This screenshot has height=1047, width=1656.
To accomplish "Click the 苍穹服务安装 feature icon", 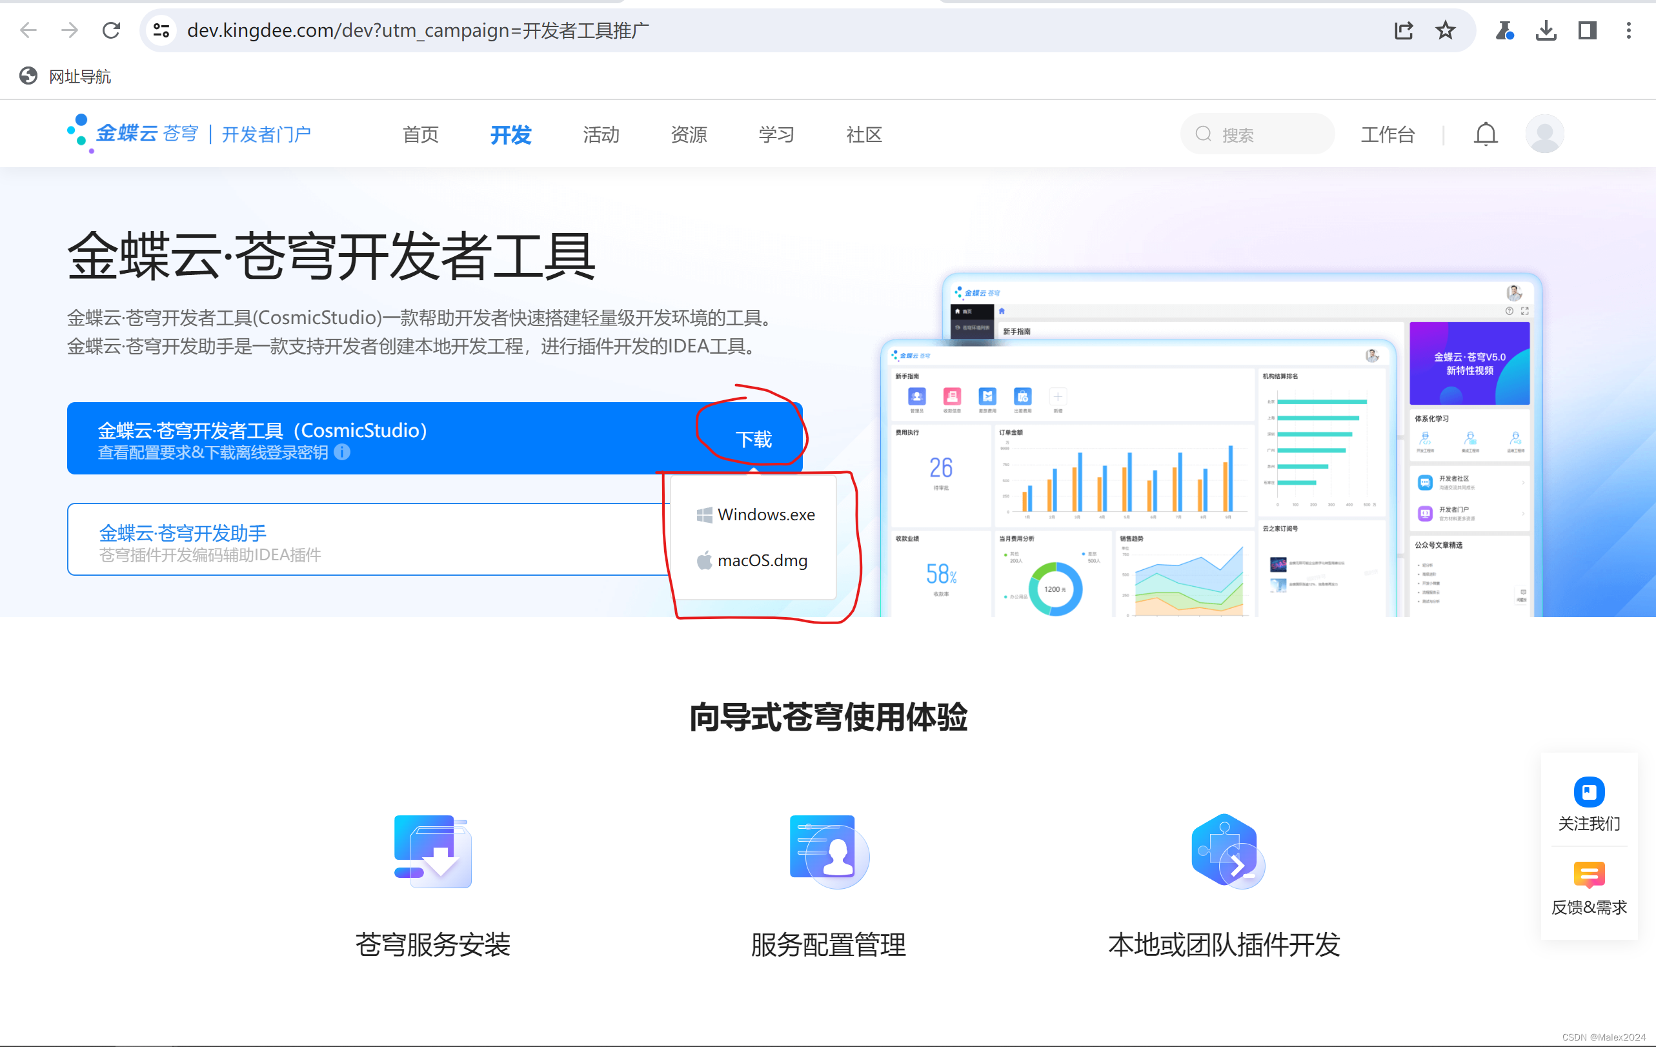I will point(432,851).
